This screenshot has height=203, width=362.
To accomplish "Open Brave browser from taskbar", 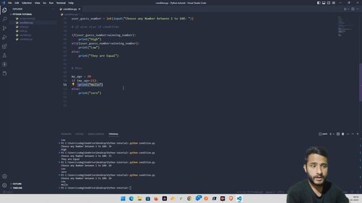I will tap(231, 198).
